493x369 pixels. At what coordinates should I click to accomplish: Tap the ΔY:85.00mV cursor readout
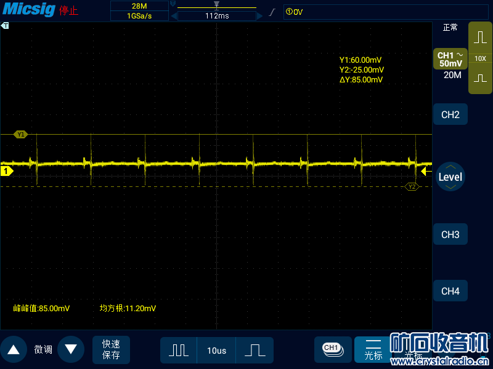(361, 80)
